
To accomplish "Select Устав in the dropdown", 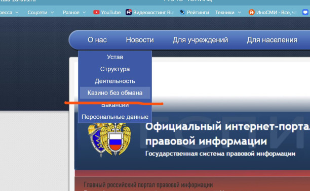I will tap(115, 57).
